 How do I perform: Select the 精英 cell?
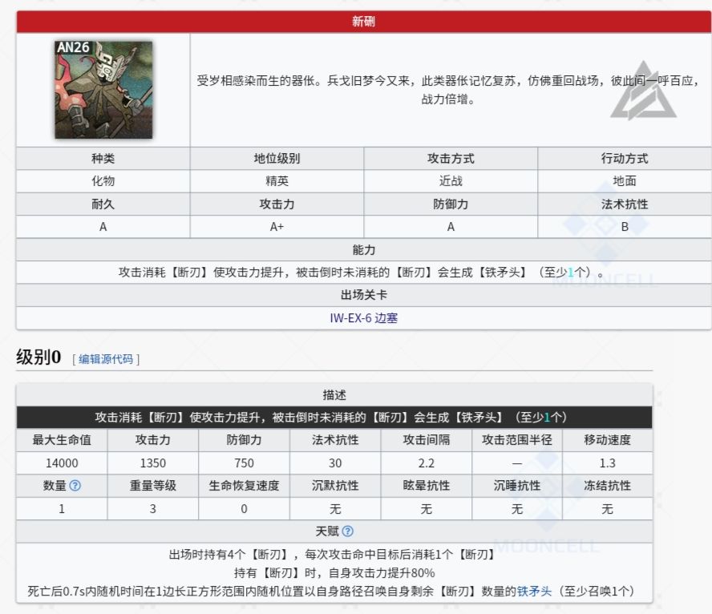277,181
